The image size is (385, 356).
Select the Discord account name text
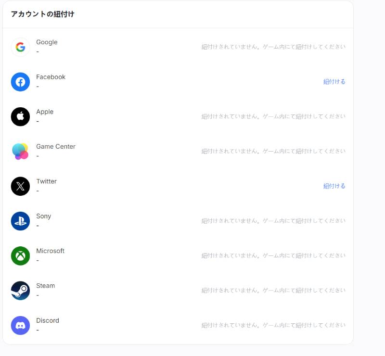[48, 321]
